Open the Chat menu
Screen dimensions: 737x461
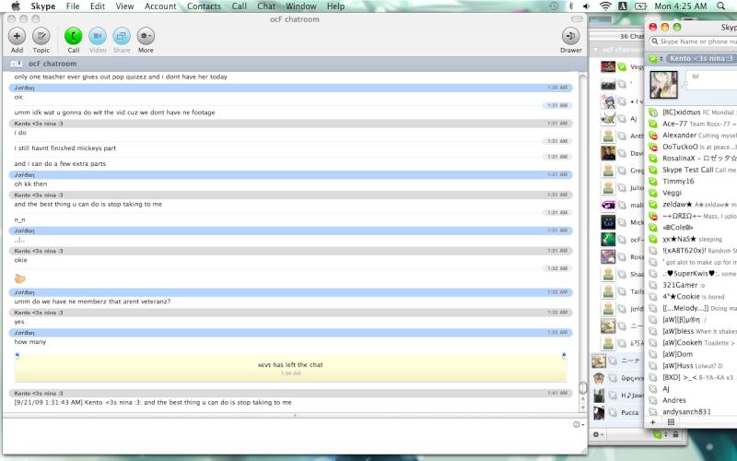pos(266,6)
